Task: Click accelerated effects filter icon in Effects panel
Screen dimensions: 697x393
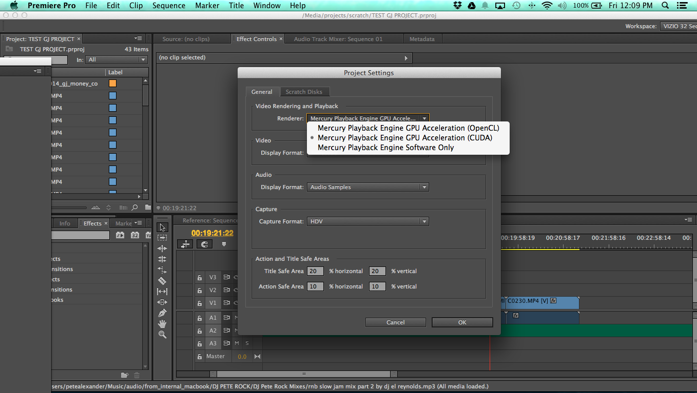Action: [120, 235]
